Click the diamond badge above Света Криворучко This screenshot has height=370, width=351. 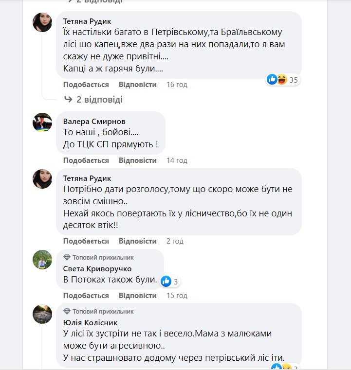pyautogui.click(x=67, y=257)
